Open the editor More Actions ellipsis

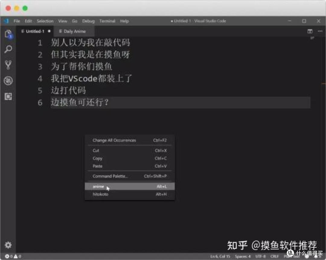click(x=320, y=31)
